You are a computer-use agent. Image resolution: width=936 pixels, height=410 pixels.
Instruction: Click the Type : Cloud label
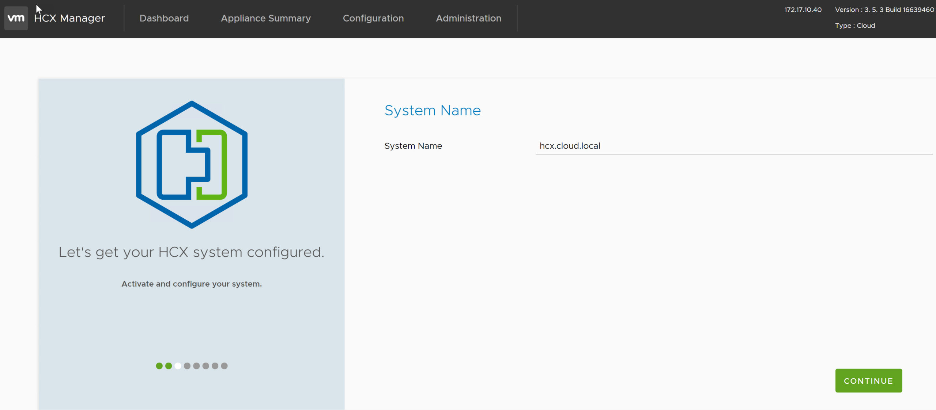(854, 26)
